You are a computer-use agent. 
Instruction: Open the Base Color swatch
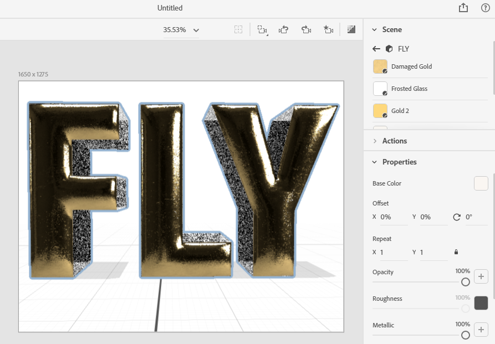(481, 183)
